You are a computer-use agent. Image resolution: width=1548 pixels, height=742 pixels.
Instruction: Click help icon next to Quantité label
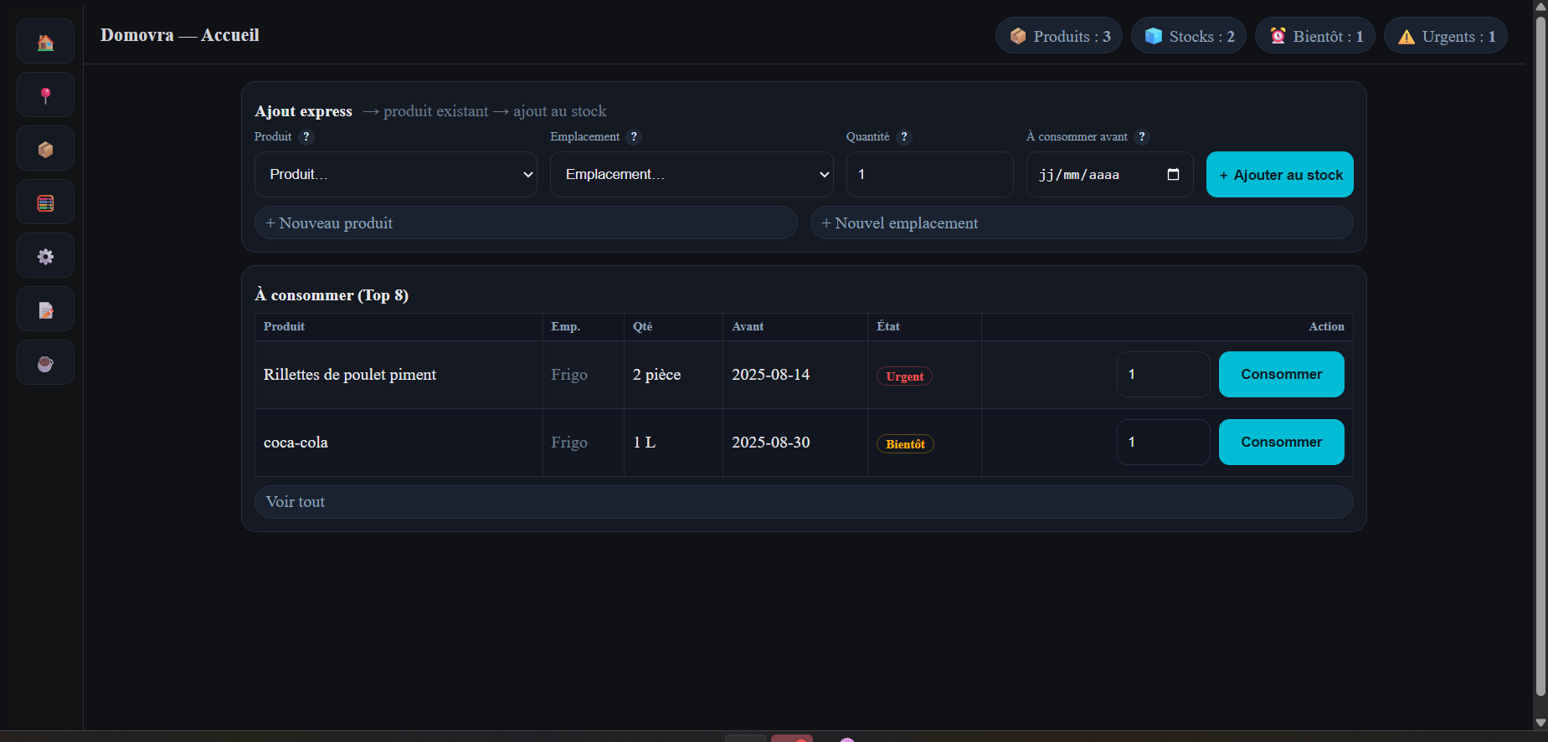903,137
